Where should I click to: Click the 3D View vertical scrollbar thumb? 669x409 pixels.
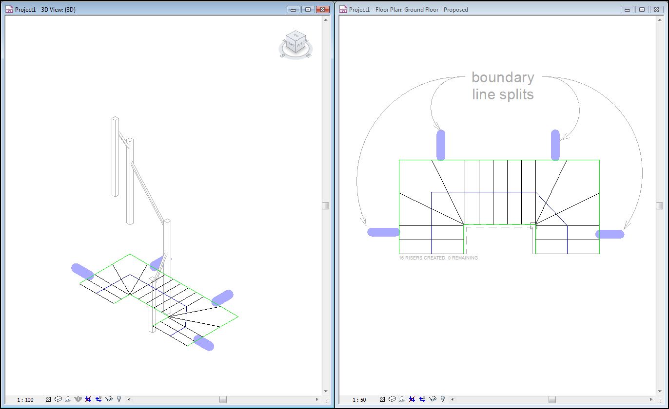tap(326, 205)
